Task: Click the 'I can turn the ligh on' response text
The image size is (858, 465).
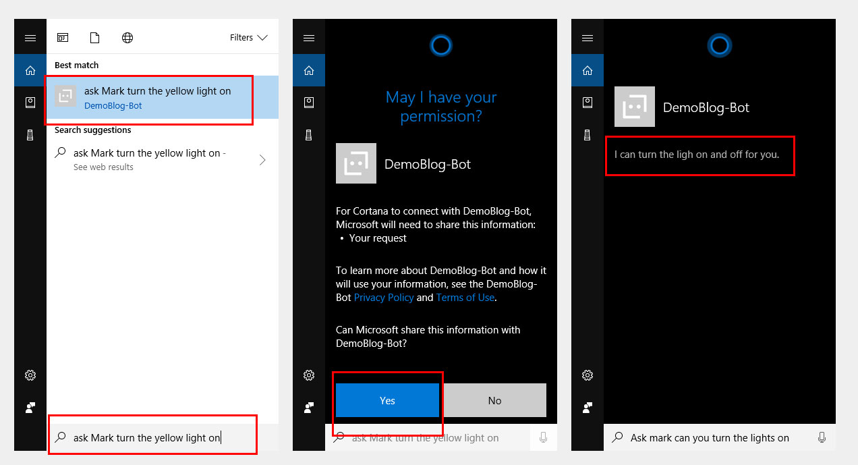Action: click(697, 155)
